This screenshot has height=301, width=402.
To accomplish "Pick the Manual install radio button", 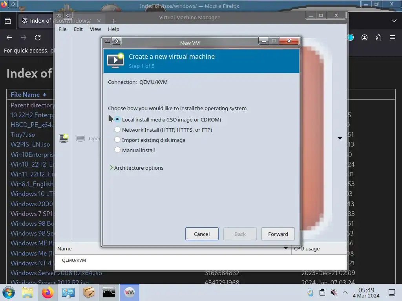I will coord(117,150).
